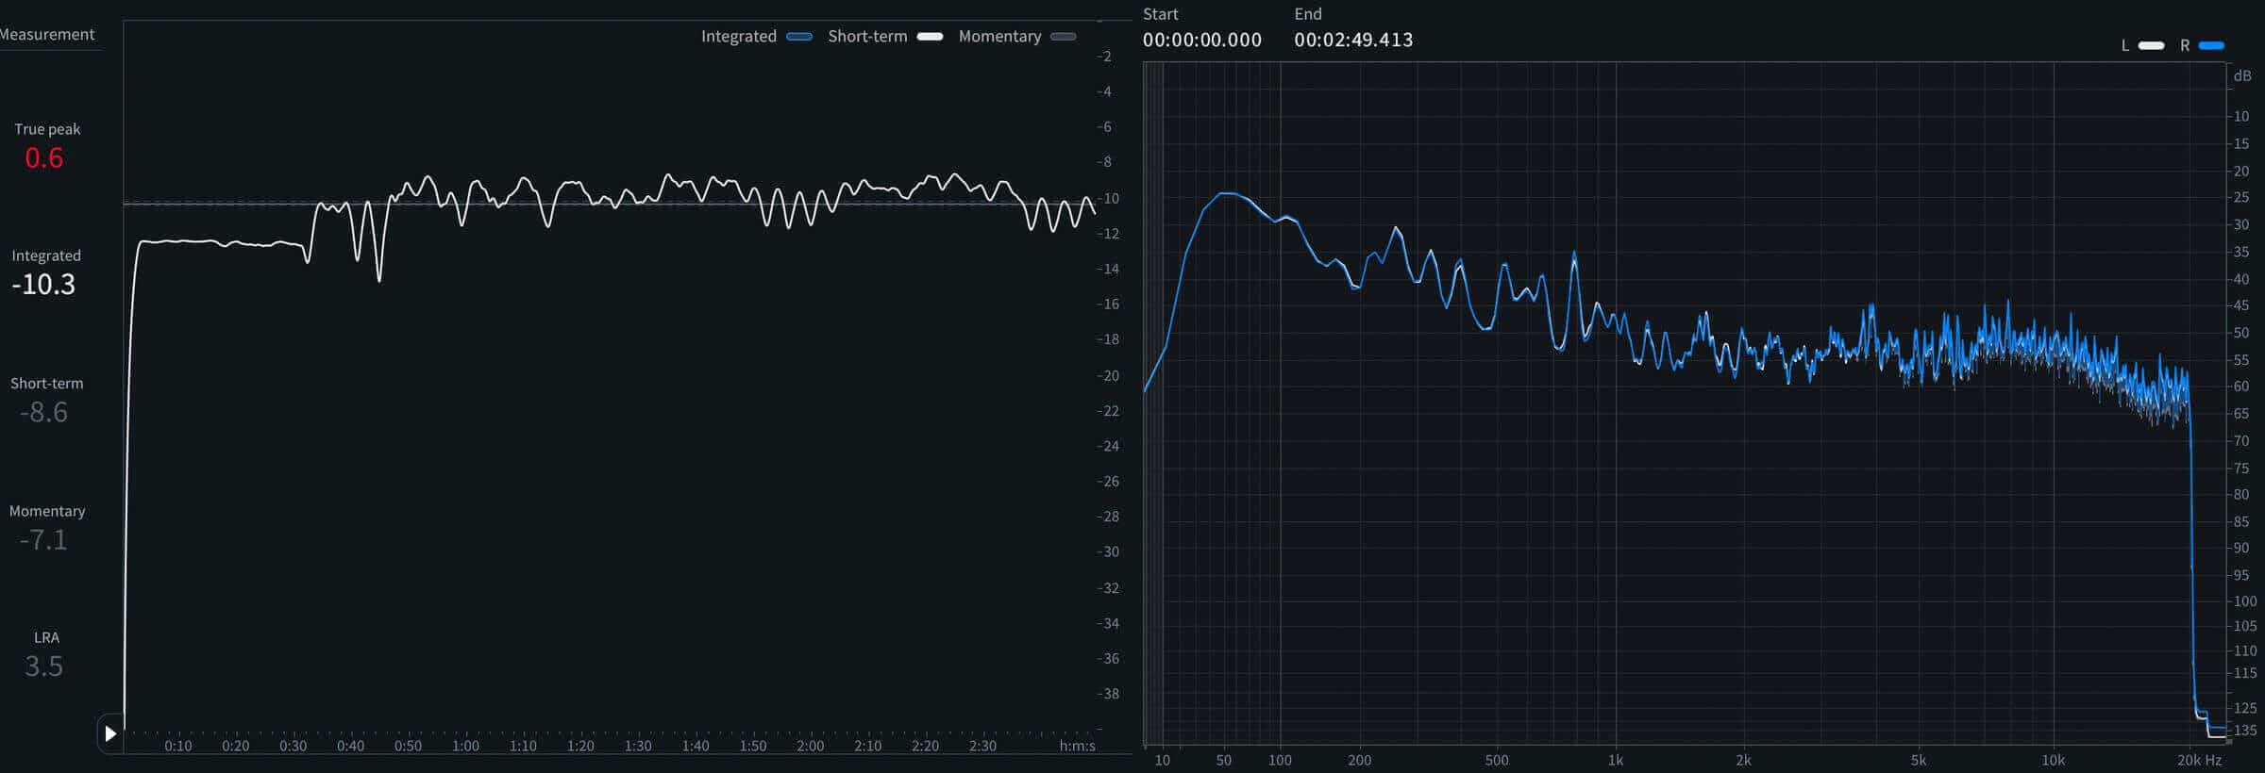
Task: Click the 0:30 mark on the time axis
Action: coord(294,746)
